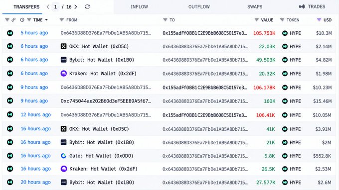
Task: Click the VALUE column header
Action: coord(267,20)
